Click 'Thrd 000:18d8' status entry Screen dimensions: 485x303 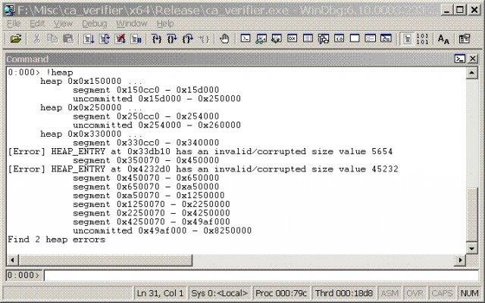point(343,293)
